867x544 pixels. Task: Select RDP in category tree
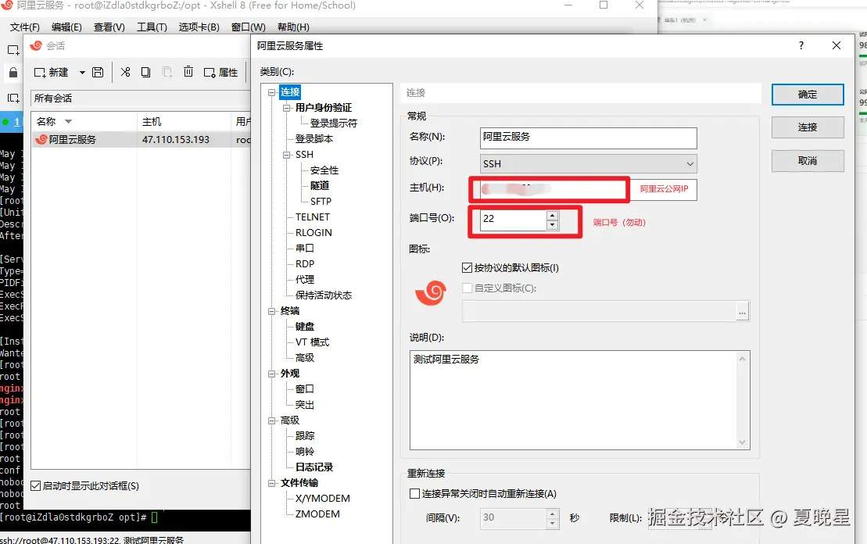[305, 264]
